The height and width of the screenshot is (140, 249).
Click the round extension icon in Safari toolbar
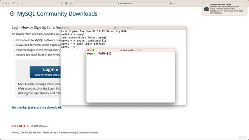tap(66, 3)
